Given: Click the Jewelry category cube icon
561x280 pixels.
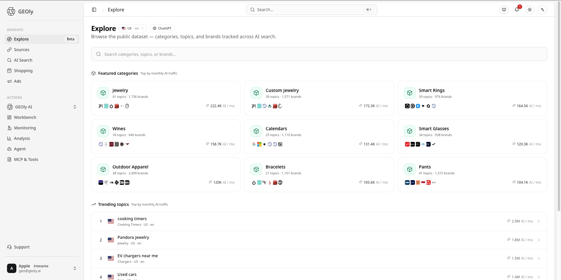Looking at the screenshot, I should click(x=103, y=93).
